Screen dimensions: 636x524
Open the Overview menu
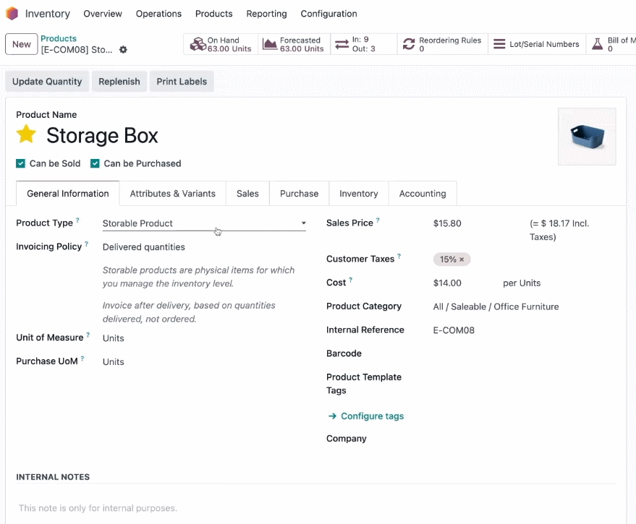103,14
